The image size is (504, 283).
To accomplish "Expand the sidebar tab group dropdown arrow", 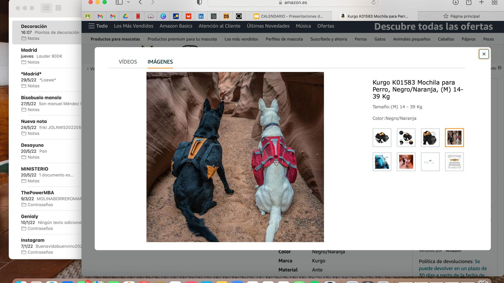I will point(129,3).
